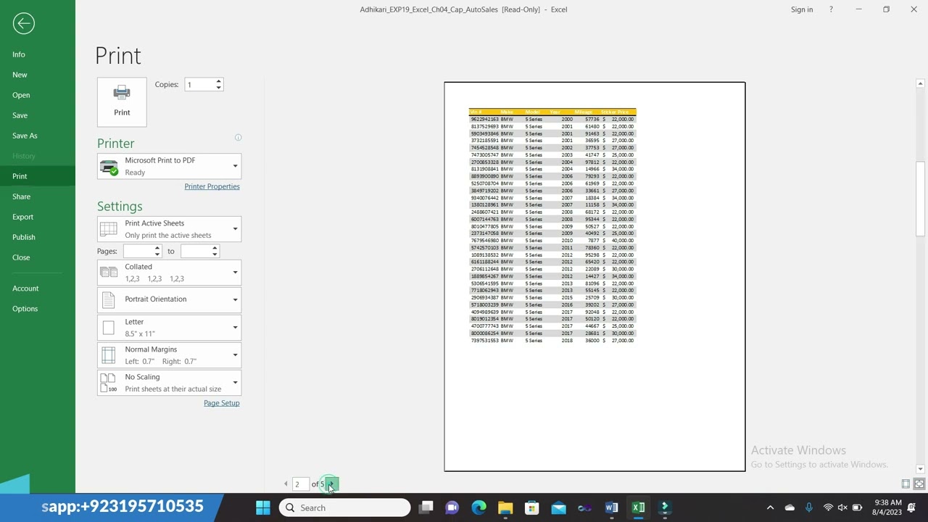Open Microsoft Store from taskbar

click(x=531, y=507)
